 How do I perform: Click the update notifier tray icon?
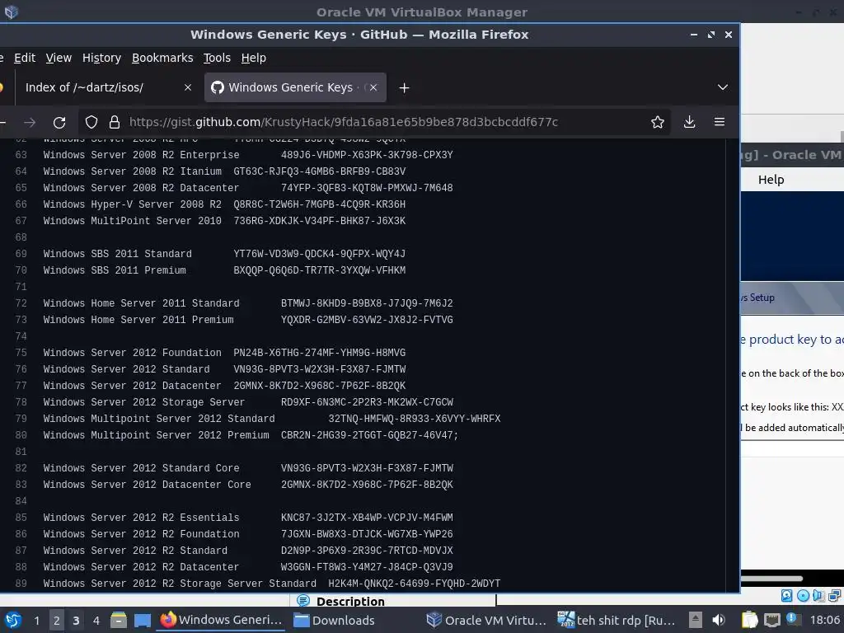792,619
